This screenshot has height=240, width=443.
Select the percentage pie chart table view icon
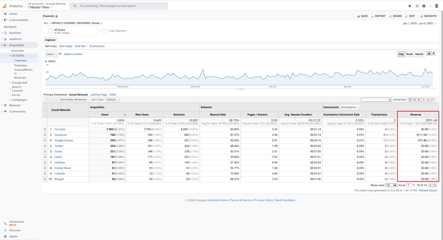[415, 100]
